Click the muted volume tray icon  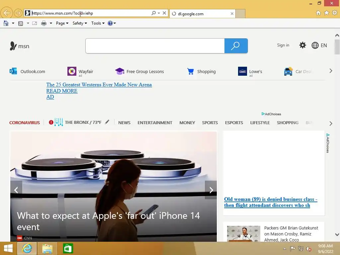click(308, 249)
